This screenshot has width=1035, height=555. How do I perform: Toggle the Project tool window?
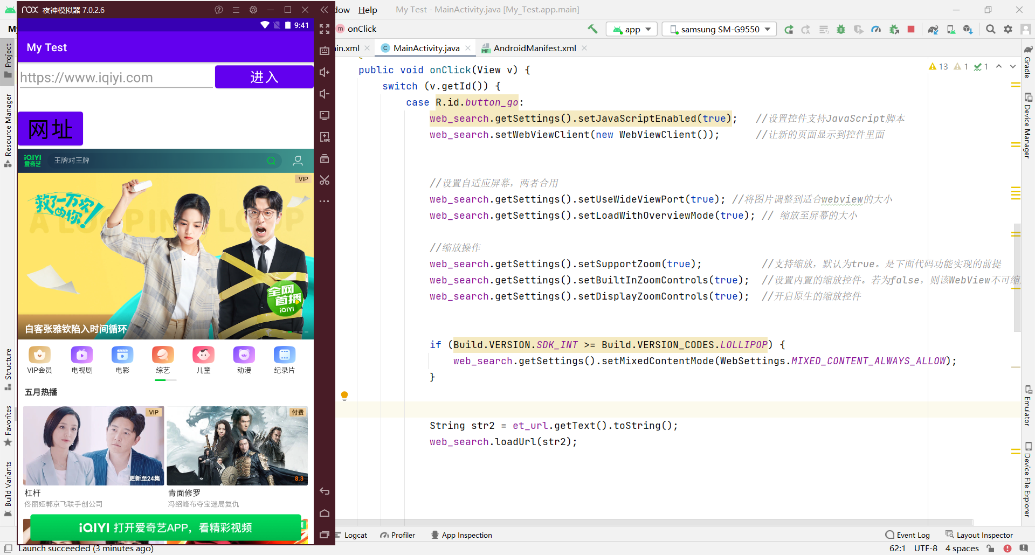click(x=8, y=59)
